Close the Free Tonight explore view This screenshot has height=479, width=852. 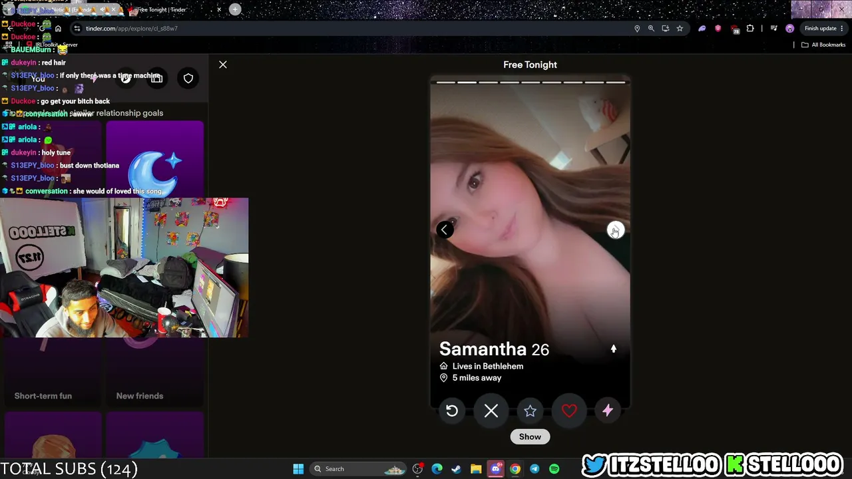(223, 65)
